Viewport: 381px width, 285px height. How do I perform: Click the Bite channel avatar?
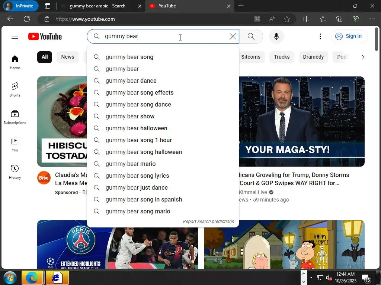[x=44, y=178]
